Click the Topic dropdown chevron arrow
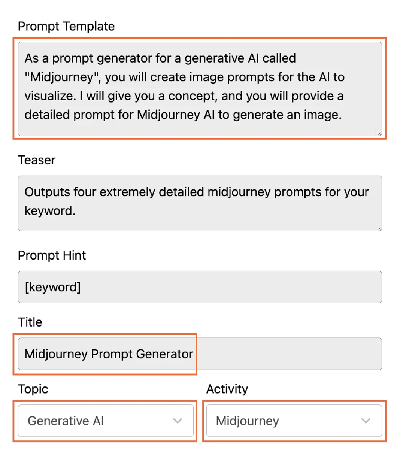The width and height of the screenshot is (400, 449). [178, 421]
